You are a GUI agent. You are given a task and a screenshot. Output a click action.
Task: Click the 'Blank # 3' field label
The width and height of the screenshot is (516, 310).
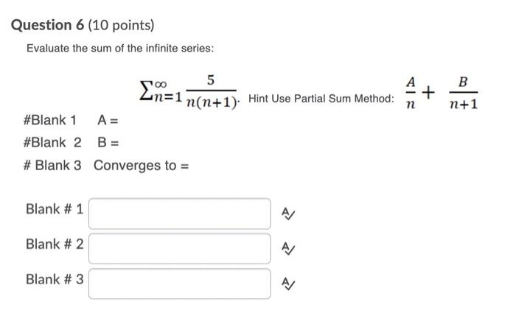pos(55,279)
